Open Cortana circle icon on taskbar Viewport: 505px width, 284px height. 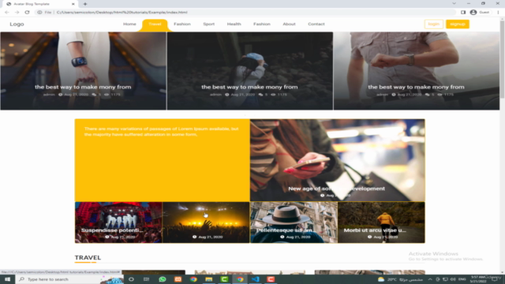click(x=131, y=279)
